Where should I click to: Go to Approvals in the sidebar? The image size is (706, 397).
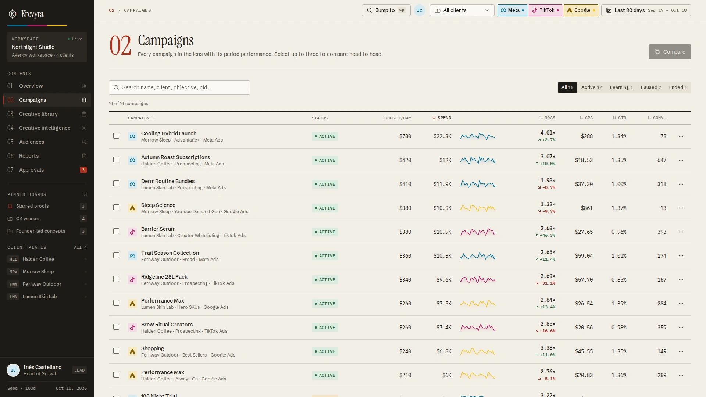click(47, 170)
